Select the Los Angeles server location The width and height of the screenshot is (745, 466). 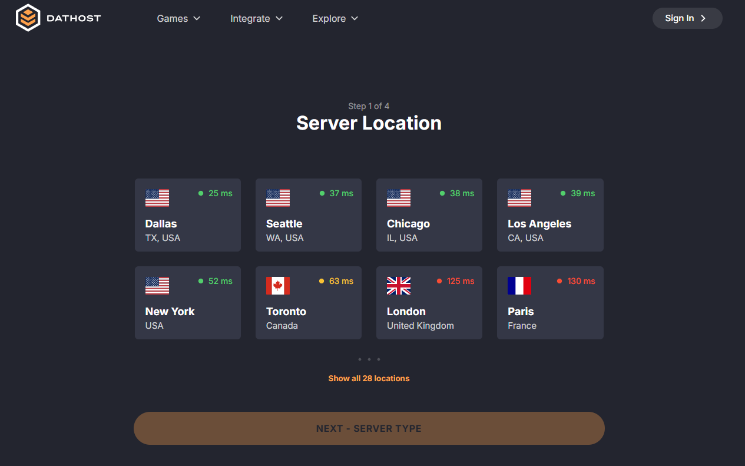pyautogui.click(x=549, y=215)
